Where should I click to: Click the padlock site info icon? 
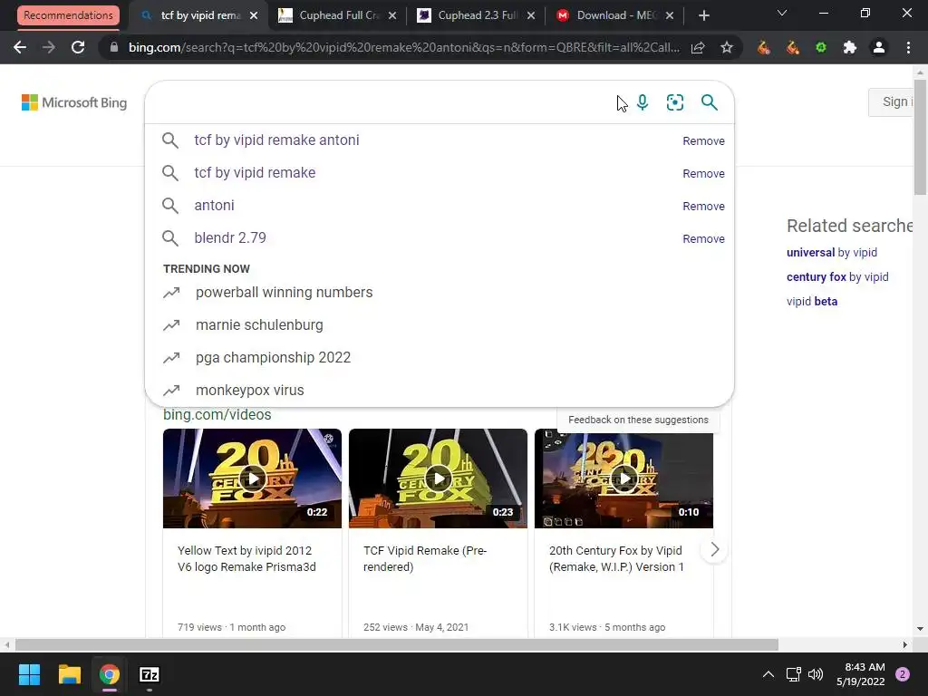(114, 47)
